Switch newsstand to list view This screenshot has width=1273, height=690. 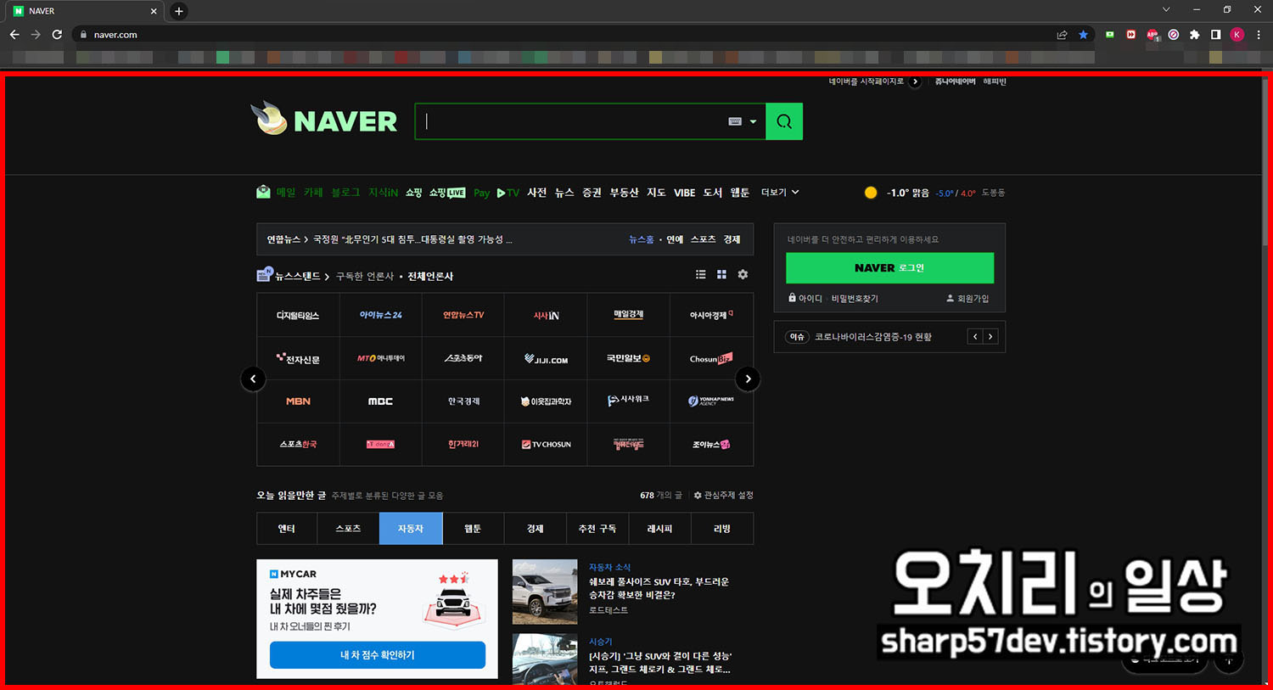click(700, 274)
